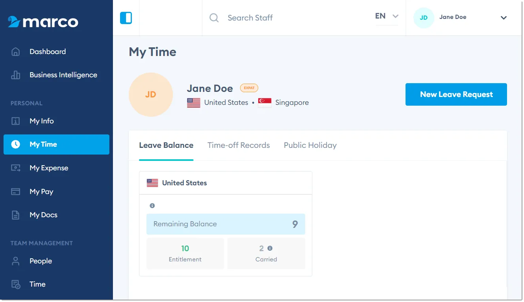Click the Time calendar icon in sidebar
The image size is (524, 302).
15,284
